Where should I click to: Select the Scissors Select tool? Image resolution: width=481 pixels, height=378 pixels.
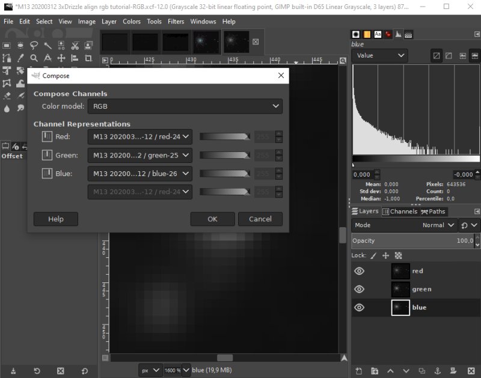(x=75, y=46)
